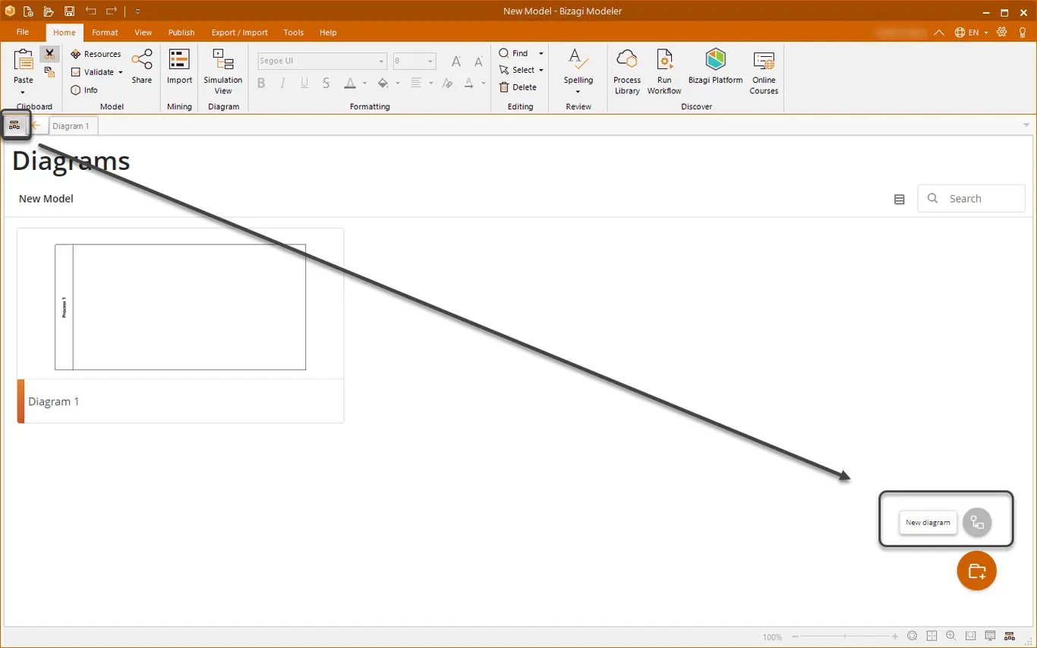
Task: Open settings gear in title ribbon
Action: pyautogui.click(x=1002, y=32)
